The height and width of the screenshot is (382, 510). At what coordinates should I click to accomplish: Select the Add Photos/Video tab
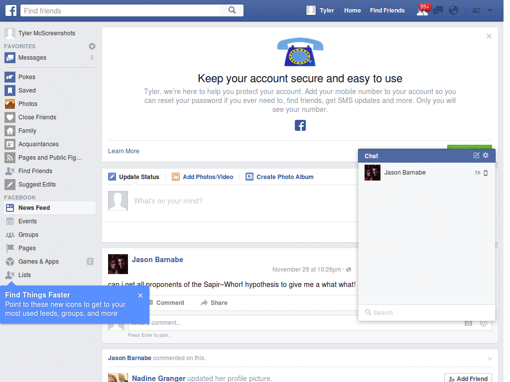pos(203,177)
